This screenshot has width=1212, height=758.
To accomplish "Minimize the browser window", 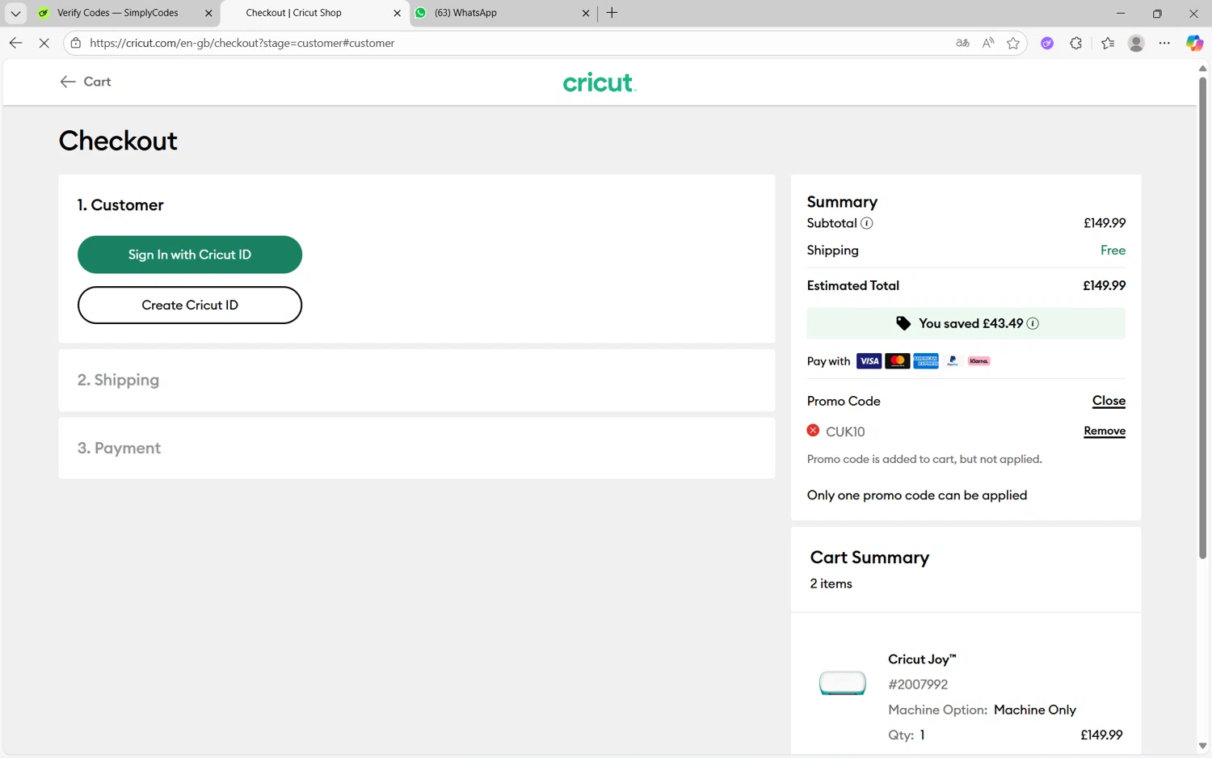I will (x=1120, y=13).
